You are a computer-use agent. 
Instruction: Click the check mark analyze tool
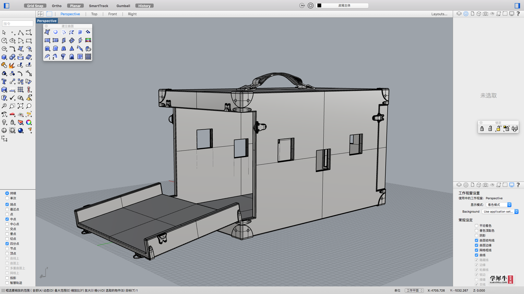tap(12, 98)
